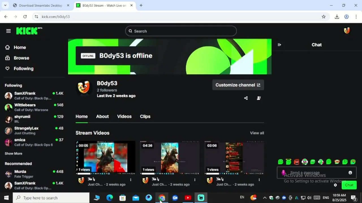362x203 pixels.
Task: Click the green Chat send button
Action: click(349, 185)
